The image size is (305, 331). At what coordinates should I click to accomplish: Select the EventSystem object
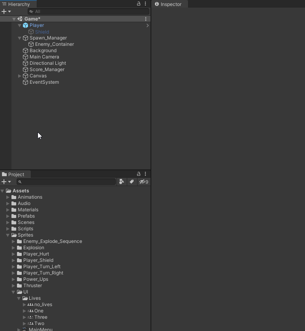tap(44, 82)
